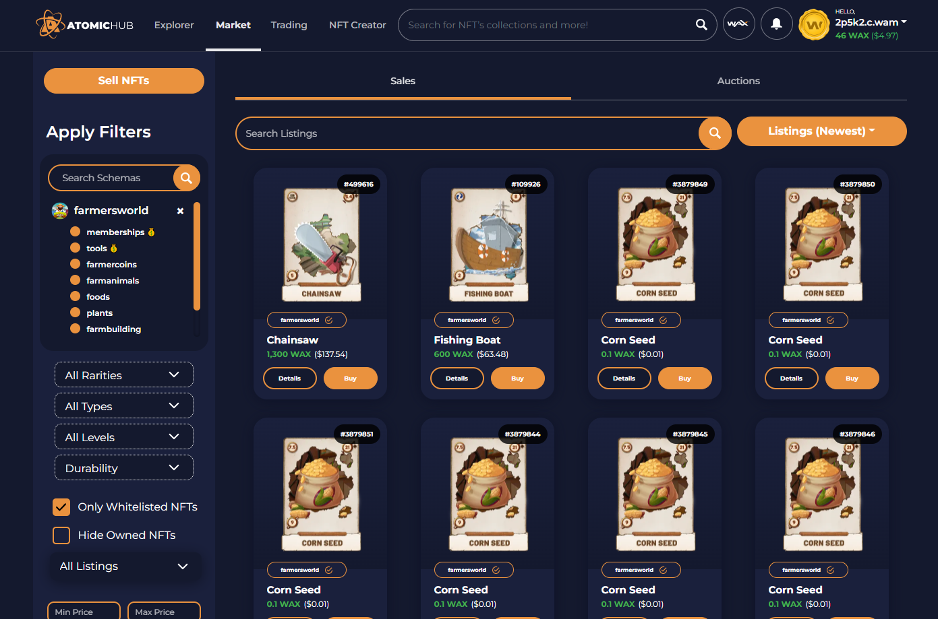Click Details on Corn Seed #3879849
Image resolution: width=938 pixels, height=619 pixels.
point(624,379)
